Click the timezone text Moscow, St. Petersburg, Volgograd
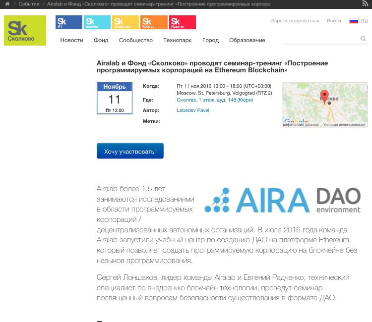This screenshot has width=372, height=322. click(216, 93)
